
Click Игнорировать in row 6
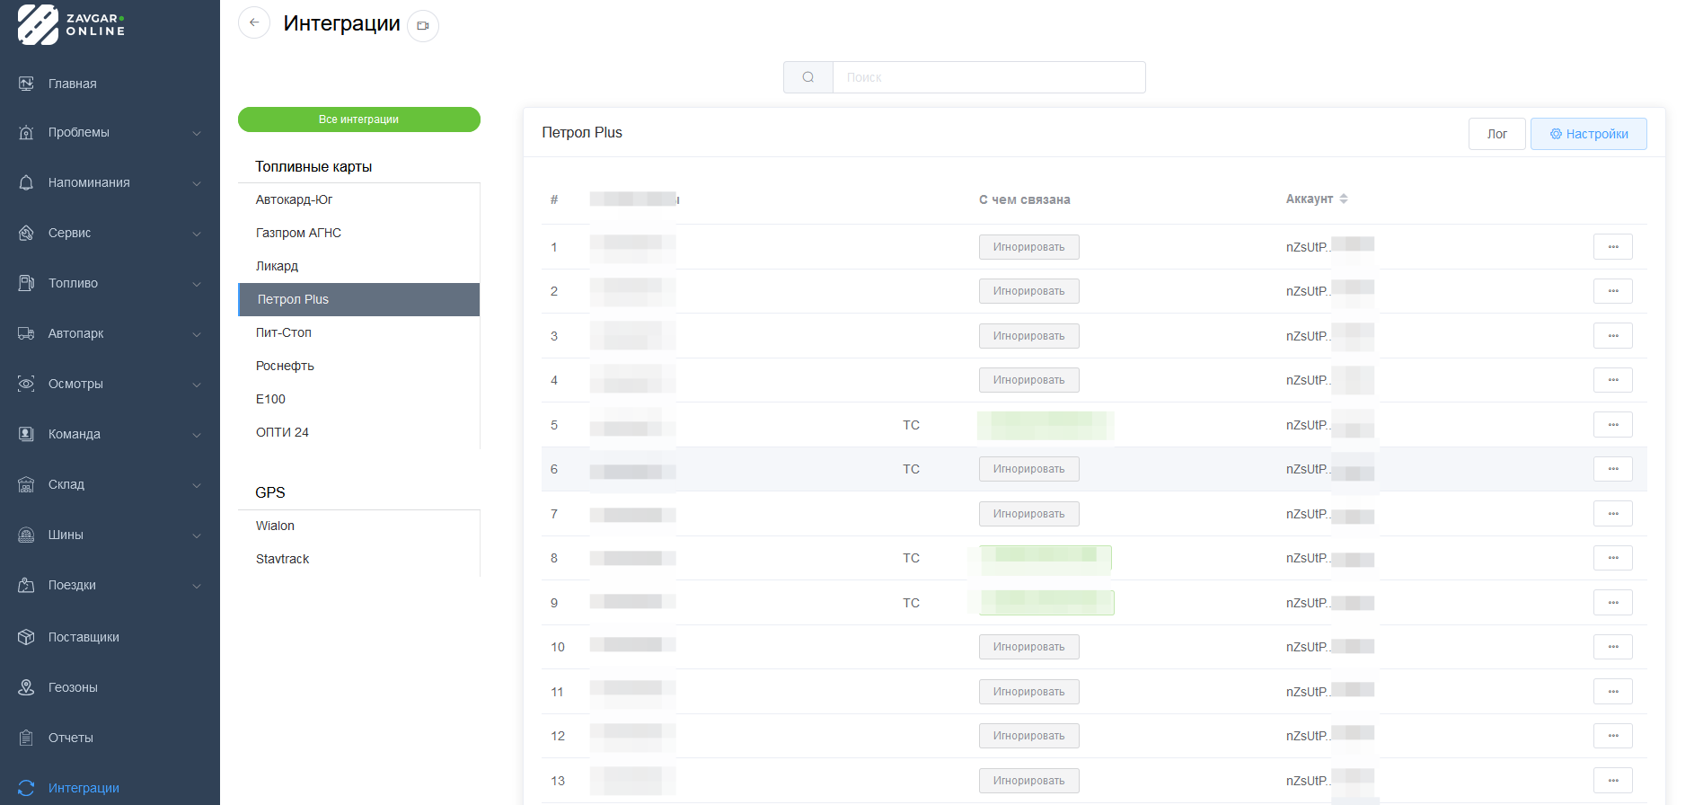tap(1028, 469)
